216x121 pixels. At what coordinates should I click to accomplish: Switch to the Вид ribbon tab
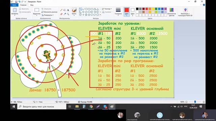click(x=32, y=5)
